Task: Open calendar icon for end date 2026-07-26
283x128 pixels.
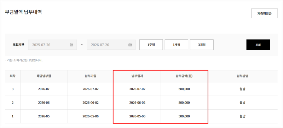Action: pyautogui.click(x=130, y=45)
